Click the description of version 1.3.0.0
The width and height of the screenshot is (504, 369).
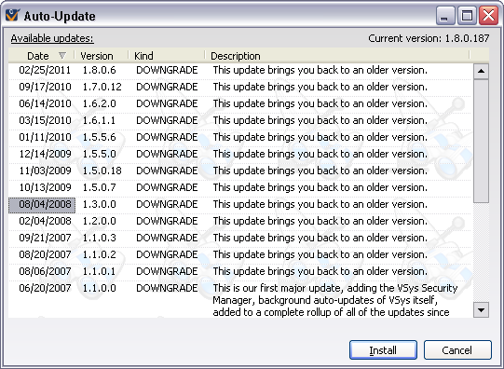[320, 204]
